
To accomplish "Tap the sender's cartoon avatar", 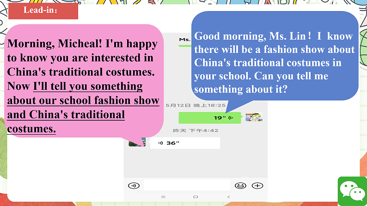I will coord(254,117).
